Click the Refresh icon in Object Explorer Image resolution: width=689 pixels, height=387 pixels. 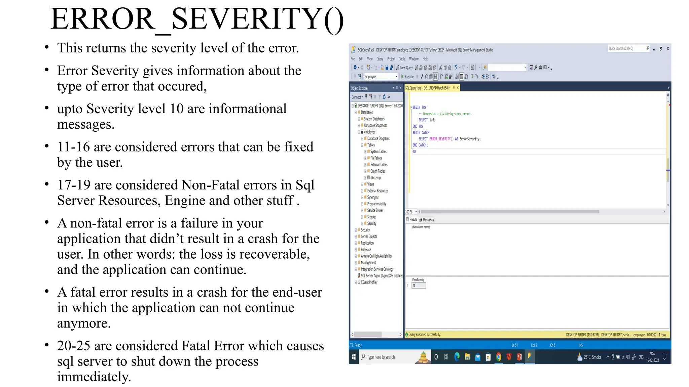pos(384,97)
